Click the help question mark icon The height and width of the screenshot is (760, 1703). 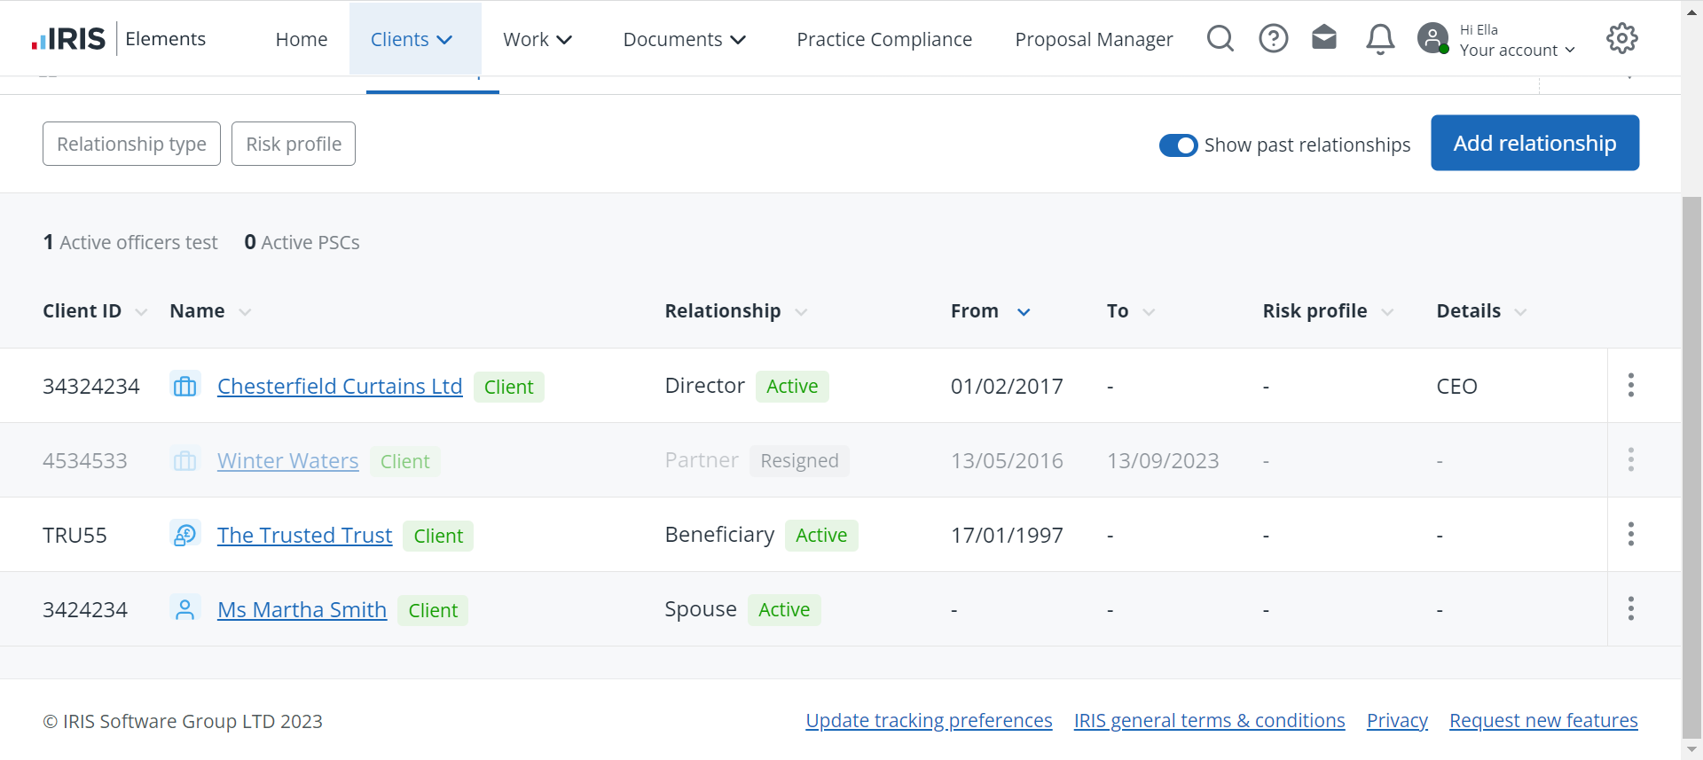(1274, 38)
